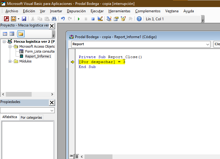Click project tree scroll left arrow

click(x=3, y=94)
